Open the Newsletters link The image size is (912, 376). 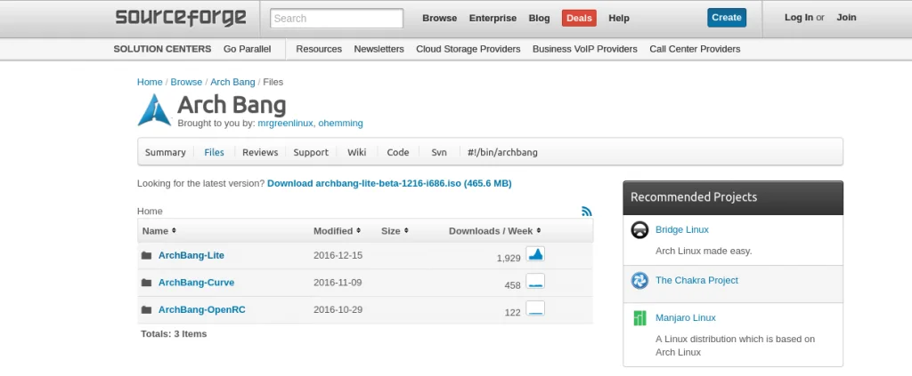(379, 49)
